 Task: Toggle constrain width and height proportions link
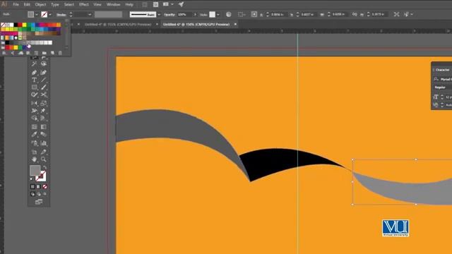[355, 14]
